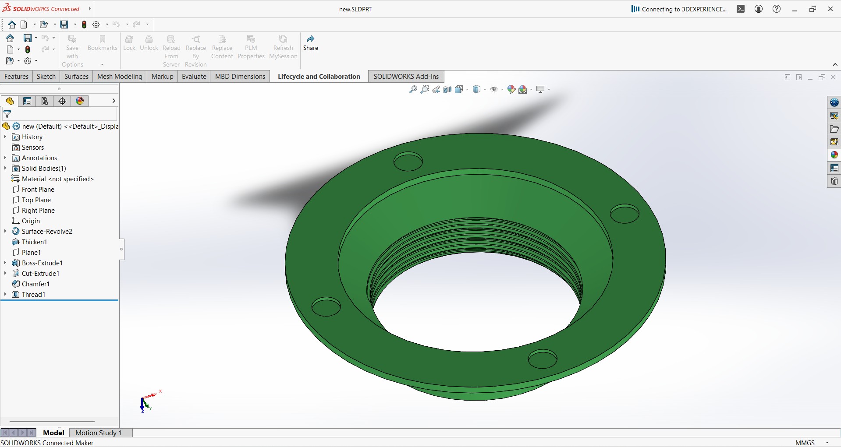Open the Options gear dropdown arrow

(x=107, y=25)
